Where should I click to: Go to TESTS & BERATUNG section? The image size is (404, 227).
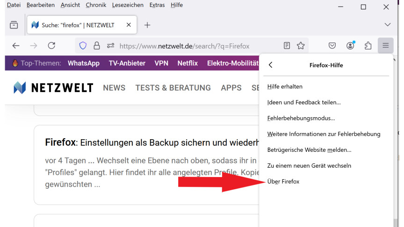click(x=173, y=88)
